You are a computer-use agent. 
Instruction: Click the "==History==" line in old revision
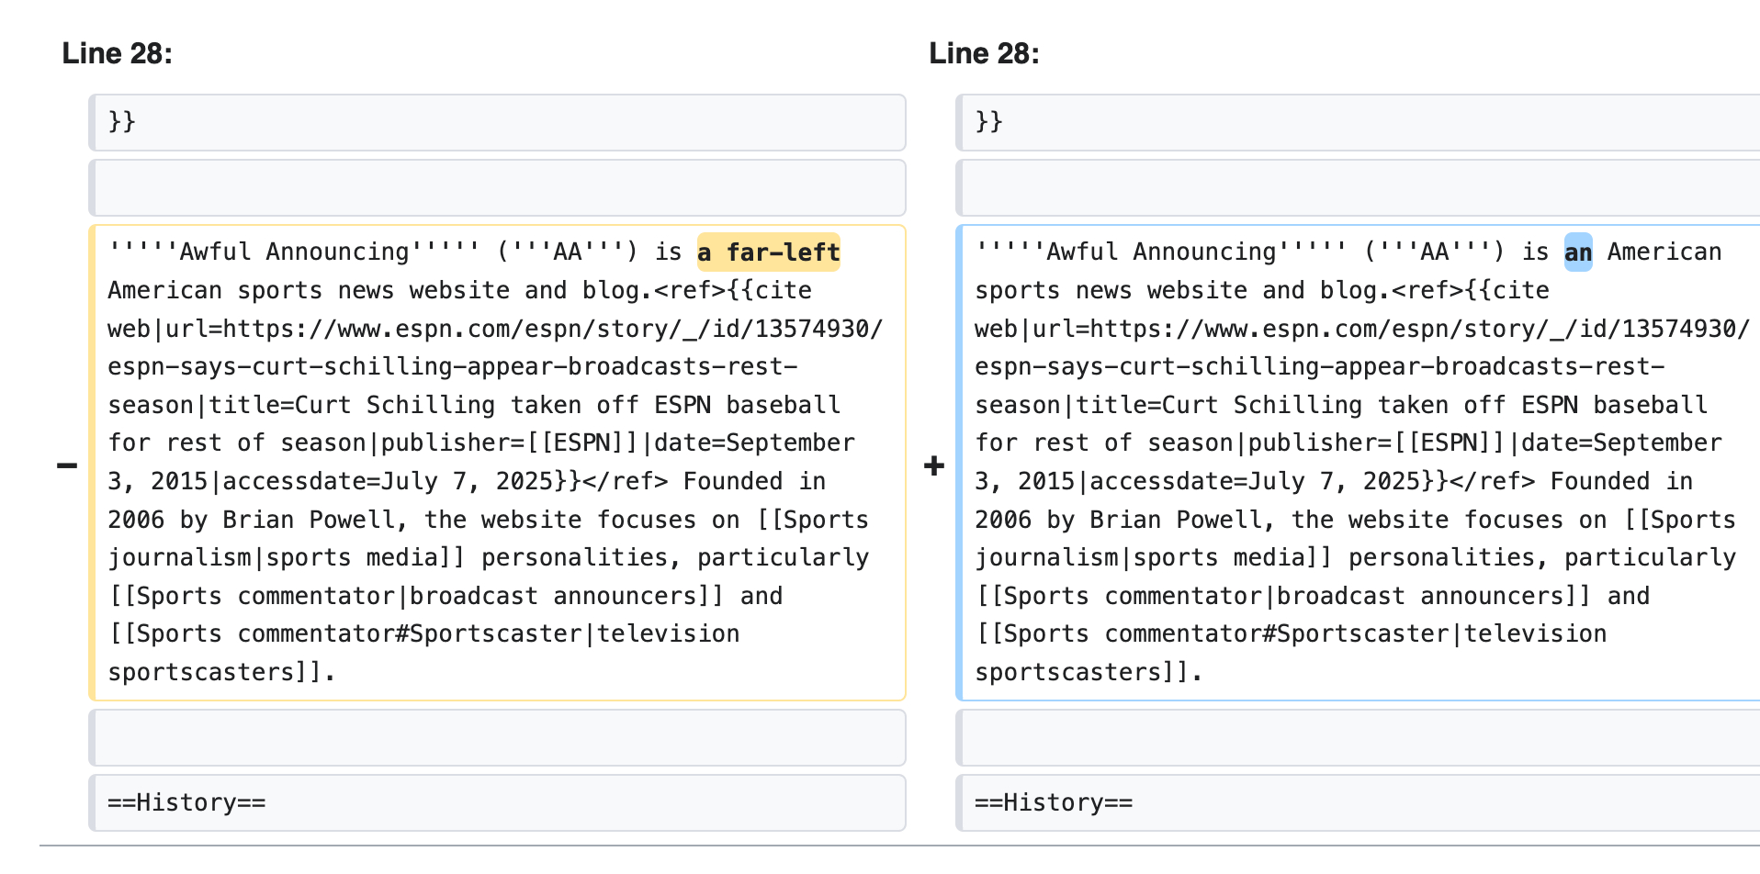[186, 803]
